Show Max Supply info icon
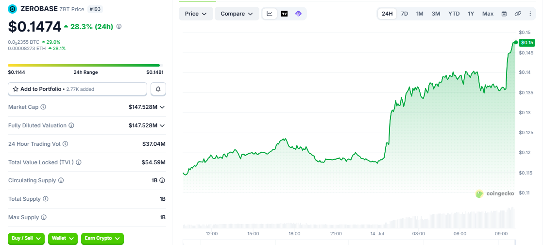Viewport: 544px width, 245px height. [x=44, y=217]
